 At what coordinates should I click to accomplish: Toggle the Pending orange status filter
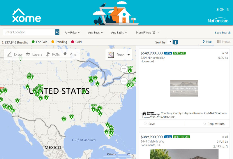click(59, 42)
